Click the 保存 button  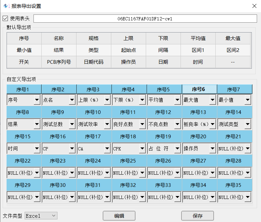coord(198,216)
